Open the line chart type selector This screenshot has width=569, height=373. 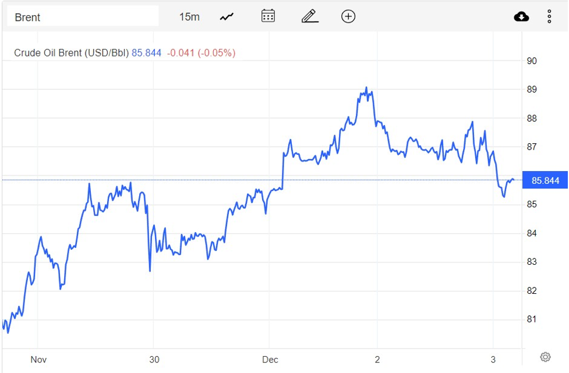tap(227, 17)
